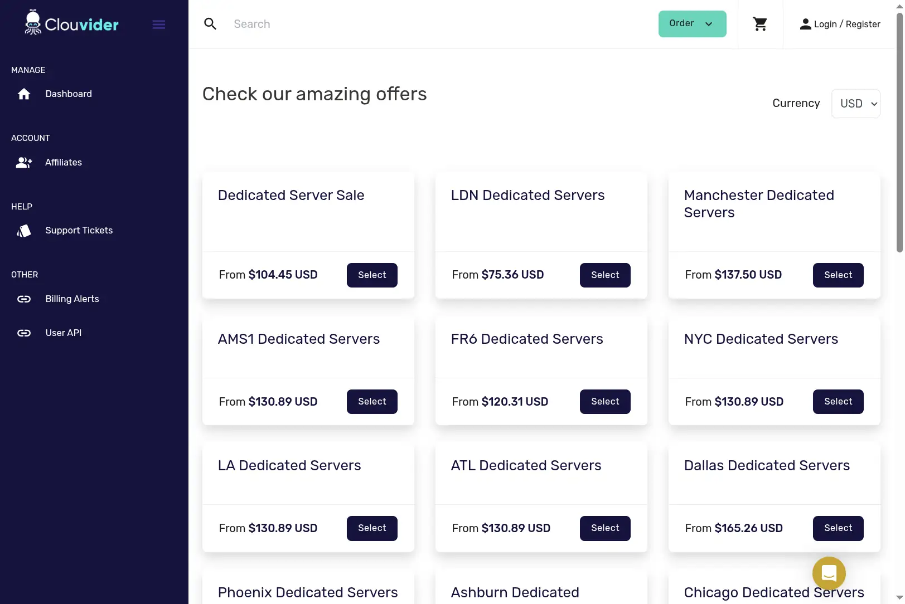Click Dallas Dedicated Servers title

point(767,466)
